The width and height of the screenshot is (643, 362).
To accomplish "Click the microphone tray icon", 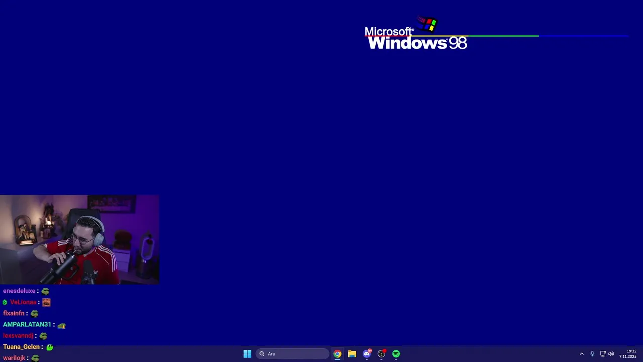I will pyautogui.click(x=592, y=354).
